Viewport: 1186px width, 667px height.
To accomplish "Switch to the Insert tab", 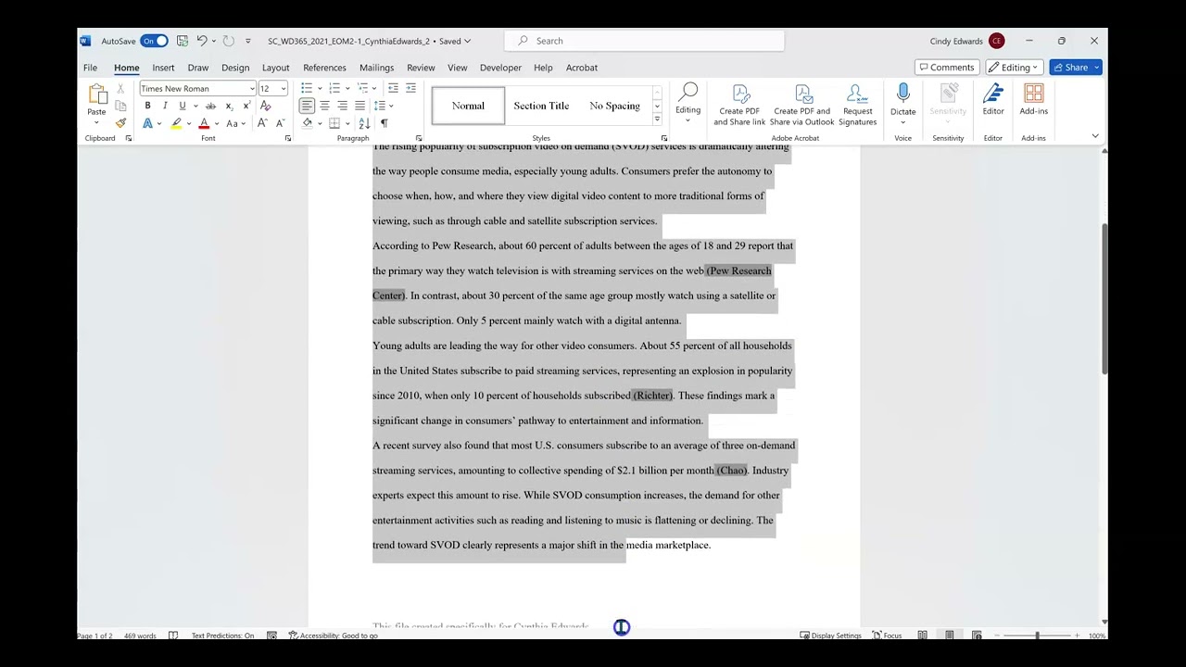I will pos(163,68).
